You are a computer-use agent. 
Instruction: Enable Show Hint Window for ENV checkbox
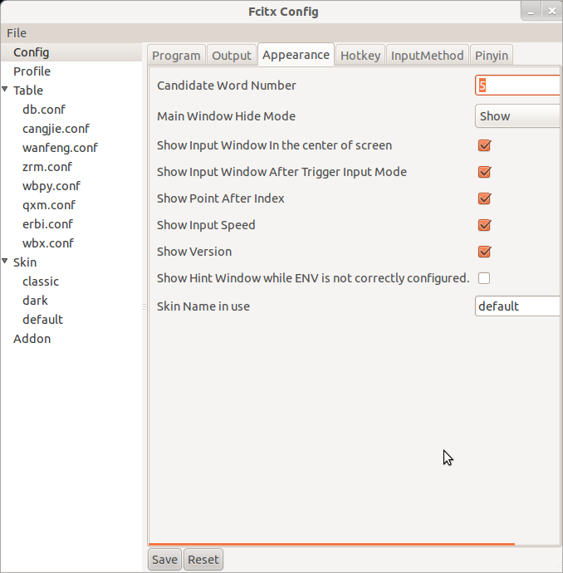[484, 278]
